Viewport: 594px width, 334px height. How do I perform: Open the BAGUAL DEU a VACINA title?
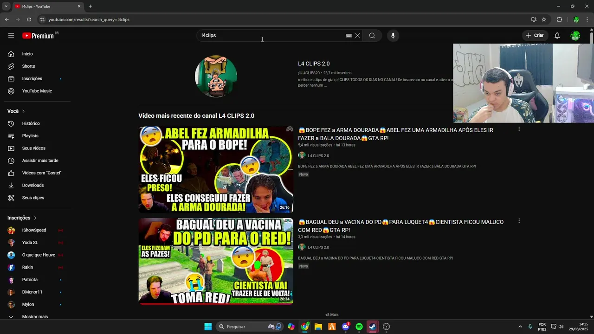point(400,226)
